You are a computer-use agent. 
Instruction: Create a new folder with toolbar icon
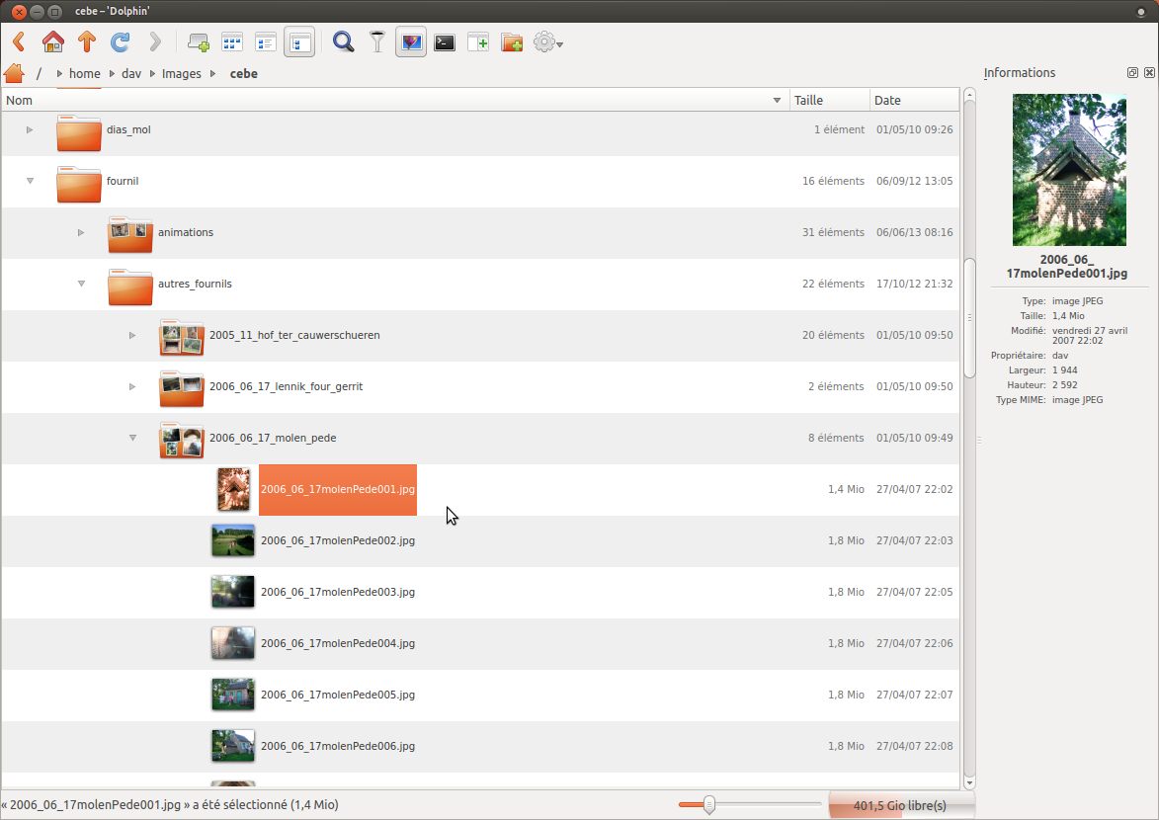coord(511,42)
